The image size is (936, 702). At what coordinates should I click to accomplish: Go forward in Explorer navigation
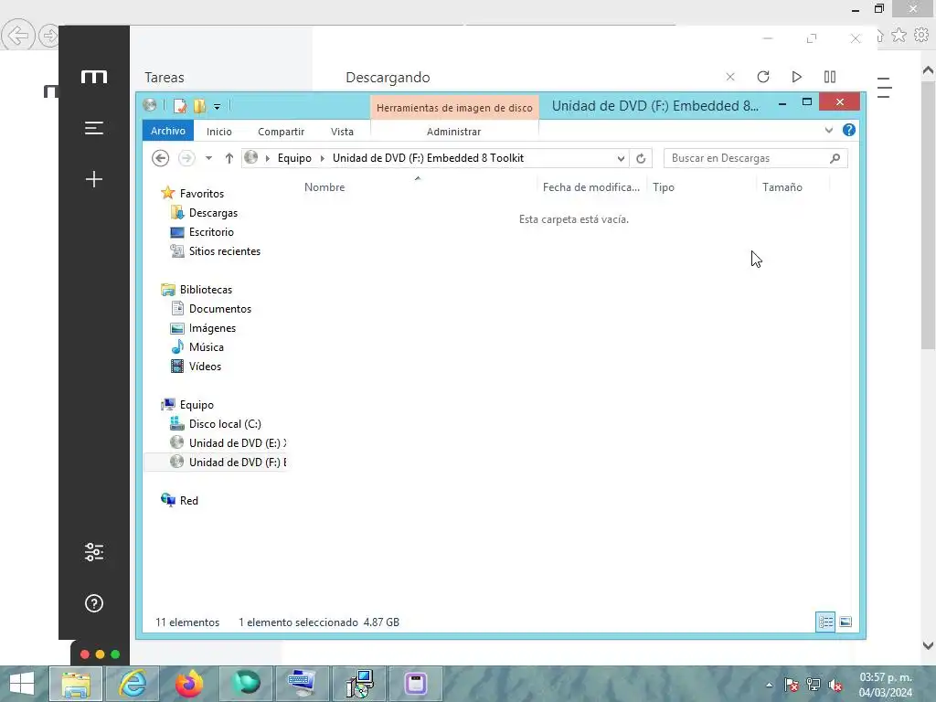click(186, 158)
